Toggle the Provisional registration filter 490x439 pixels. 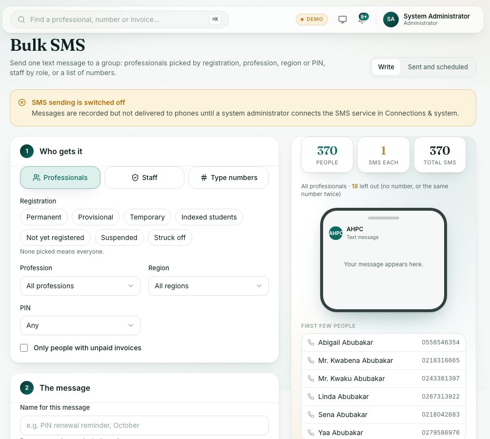[96, 217]
